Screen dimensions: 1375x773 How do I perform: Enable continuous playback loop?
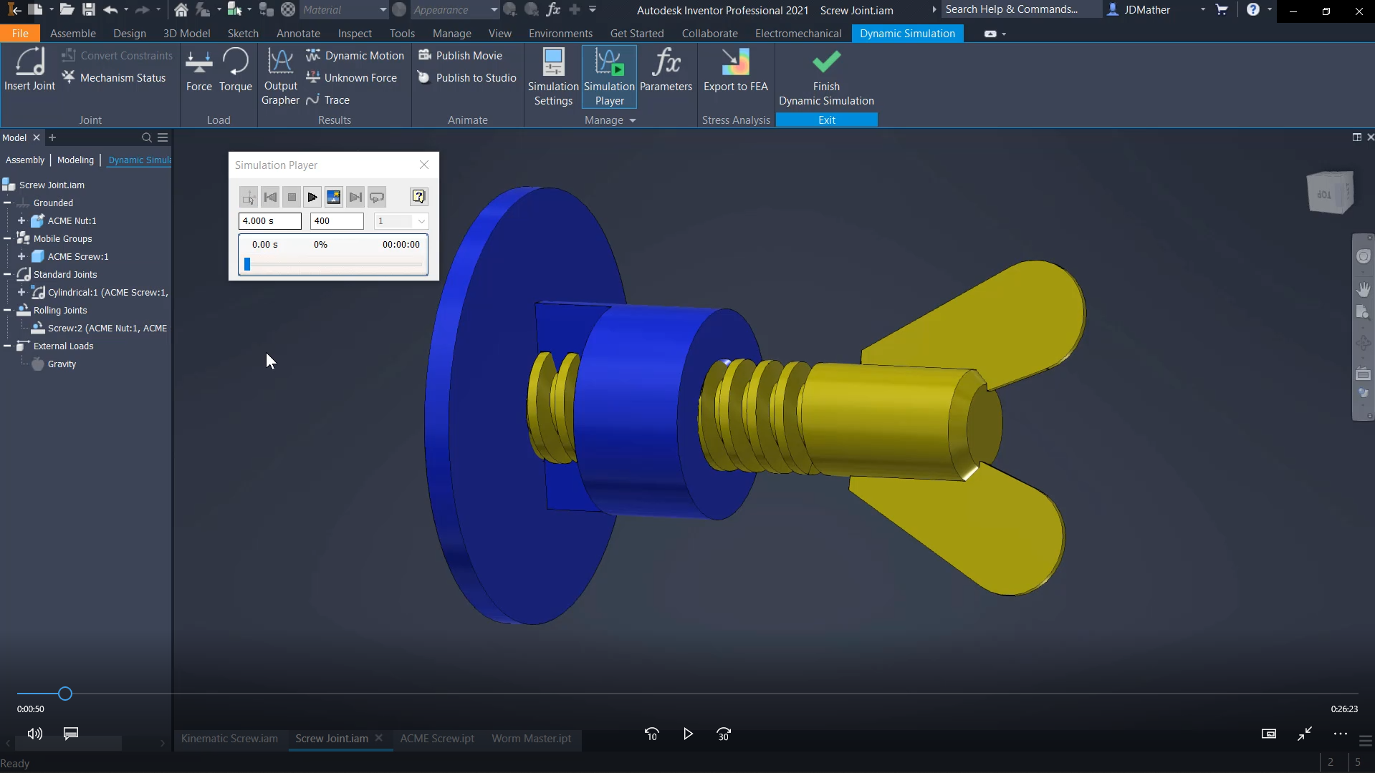378,197
